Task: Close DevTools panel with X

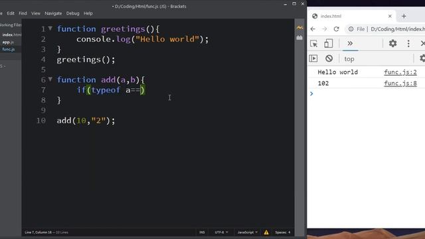Action: coord(423,43)
